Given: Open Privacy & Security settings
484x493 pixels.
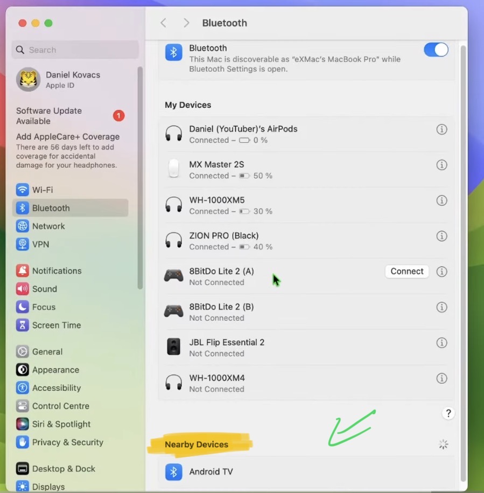Looking at the screenshot, I should (67, 442).
